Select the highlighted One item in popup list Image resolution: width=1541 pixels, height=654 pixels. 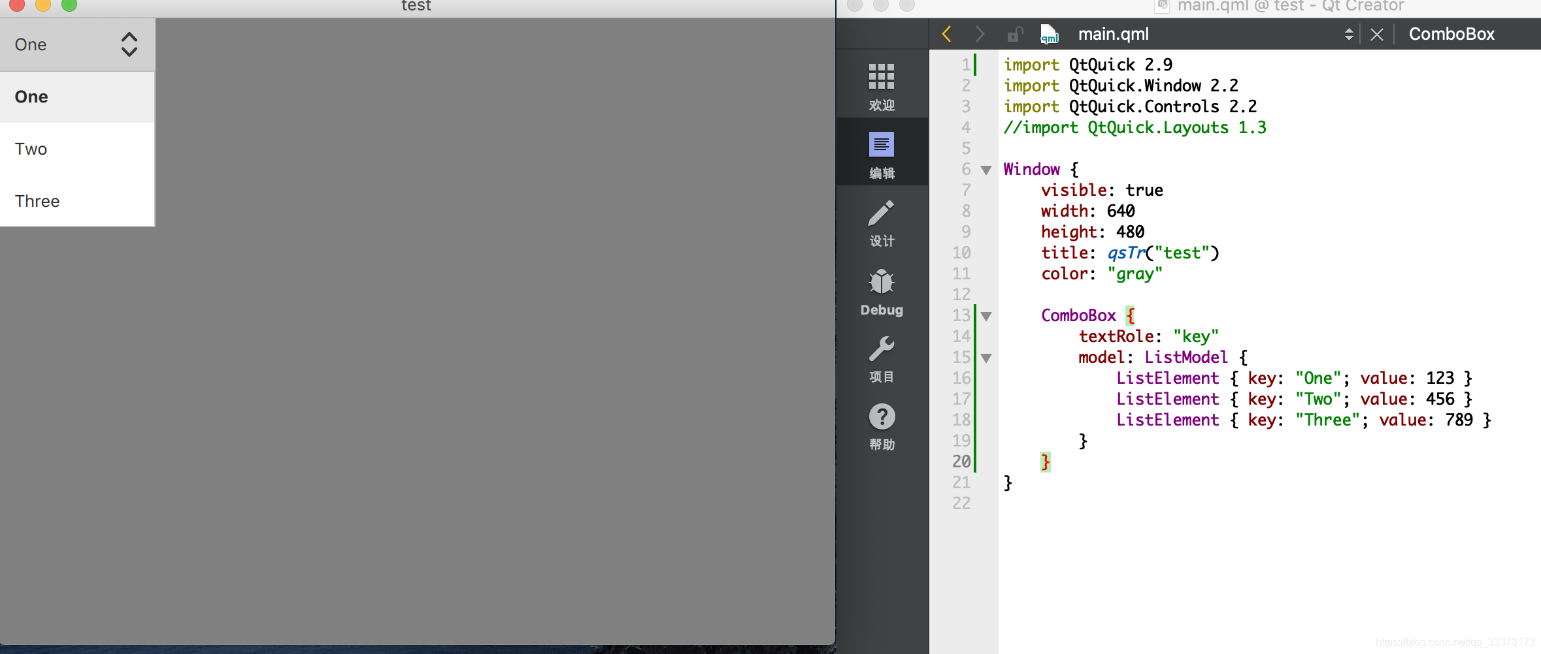(77, 97)
